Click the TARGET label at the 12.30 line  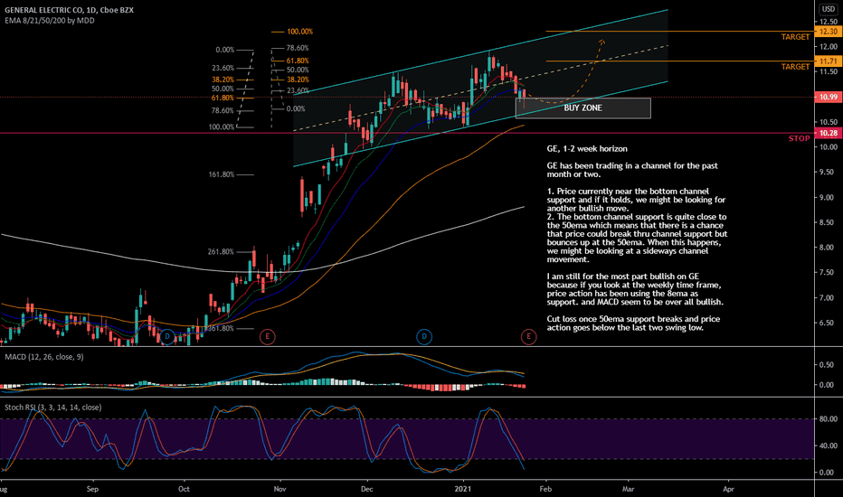[795, 37]
